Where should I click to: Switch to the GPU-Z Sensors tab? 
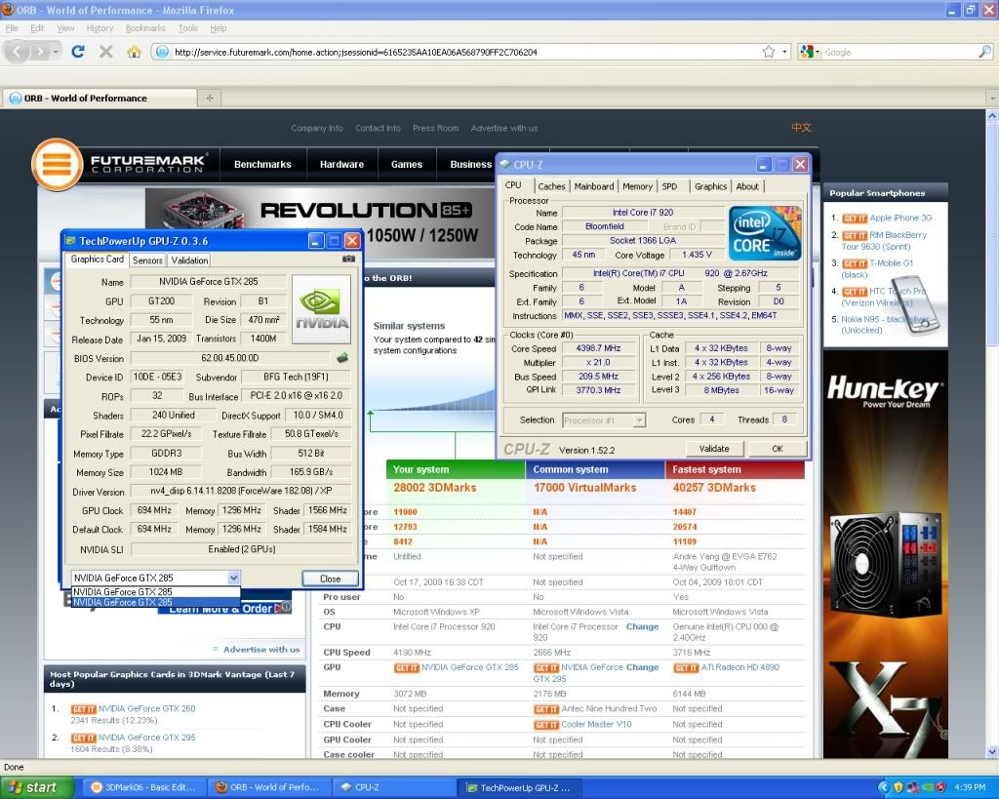click(148, 260)
